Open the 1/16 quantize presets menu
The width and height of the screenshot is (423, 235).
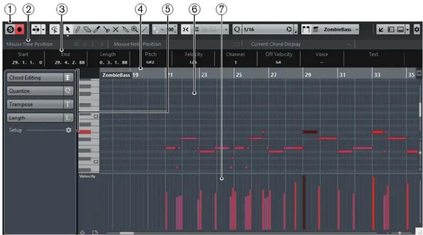pyautogui.click(x=264, y=30)
